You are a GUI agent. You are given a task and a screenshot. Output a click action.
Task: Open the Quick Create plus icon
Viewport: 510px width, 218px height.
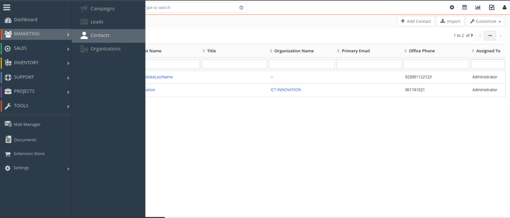(452, 7)
